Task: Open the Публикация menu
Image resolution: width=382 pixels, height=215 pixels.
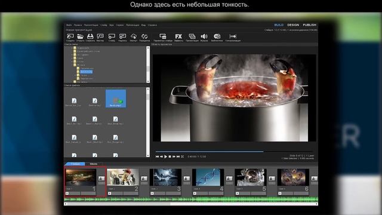Action: tap(133, 25)
